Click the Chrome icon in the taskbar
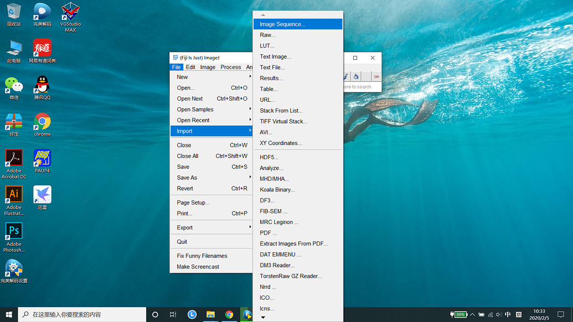This screenshot has height=322, width=573. pos(229,314)
